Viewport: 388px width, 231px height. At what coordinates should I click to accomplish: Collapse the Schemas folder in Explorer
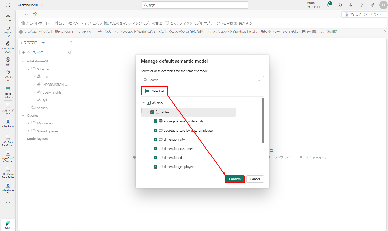(28, 69)
